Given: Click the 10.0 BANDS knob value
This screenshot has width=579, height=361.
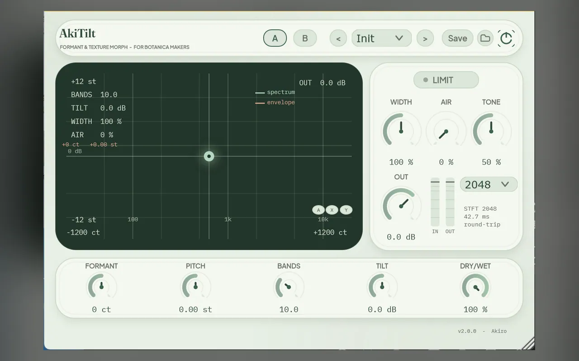Looking at the screenshot, I should [289, 310].
